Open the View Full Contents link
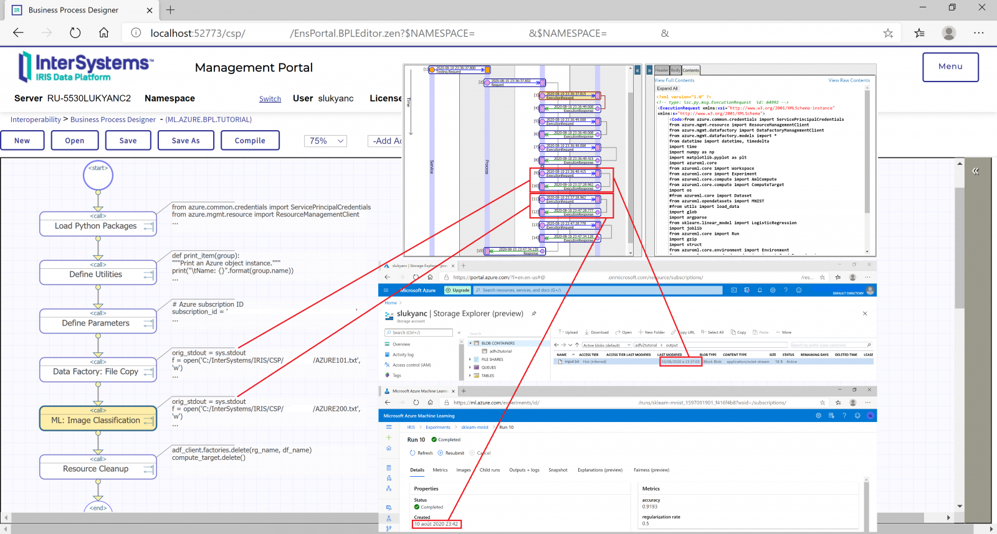This screenshot has height=534, width=997. [x=674, y=80]
